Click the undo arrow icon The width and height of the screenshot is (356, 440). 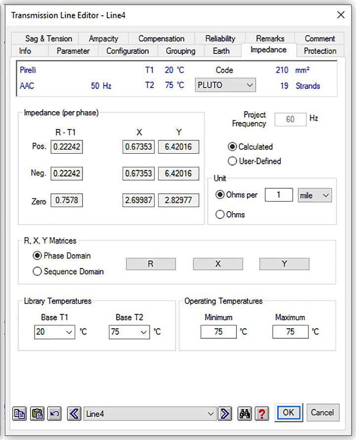pyautogui.click(x=54, y=414)
